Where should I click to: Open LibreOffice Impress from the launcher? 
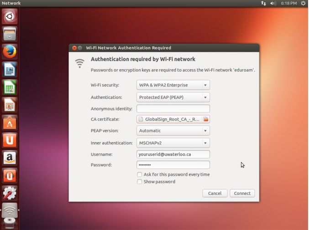[10, 105]
